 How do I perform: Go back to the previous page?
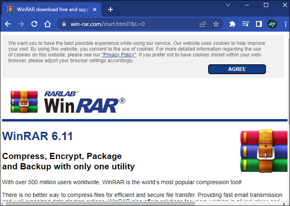tap(8, 24)
